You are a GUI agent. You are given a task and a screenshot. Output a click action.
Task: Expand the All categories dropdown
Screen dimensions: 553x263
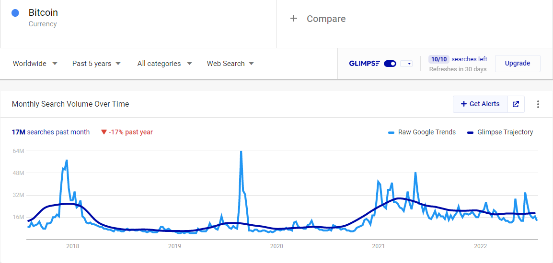click(164, 64)
